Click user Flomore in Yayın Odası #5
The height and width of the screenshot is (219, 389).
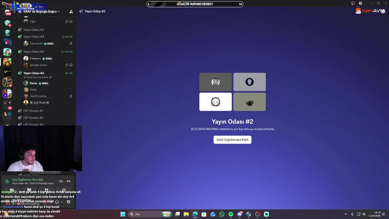[x=35, y=58]
